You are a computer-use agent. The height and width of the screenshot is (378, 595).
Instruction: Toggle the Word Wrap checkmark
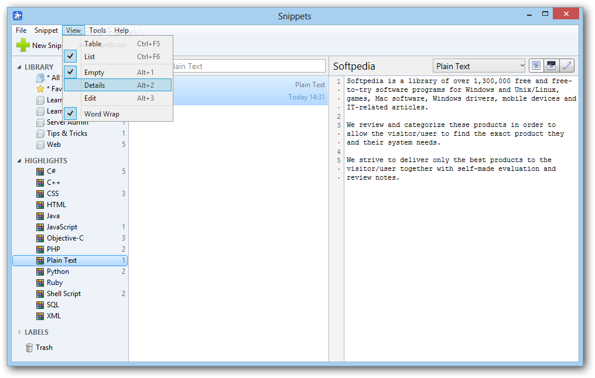(x=71, y=114)
